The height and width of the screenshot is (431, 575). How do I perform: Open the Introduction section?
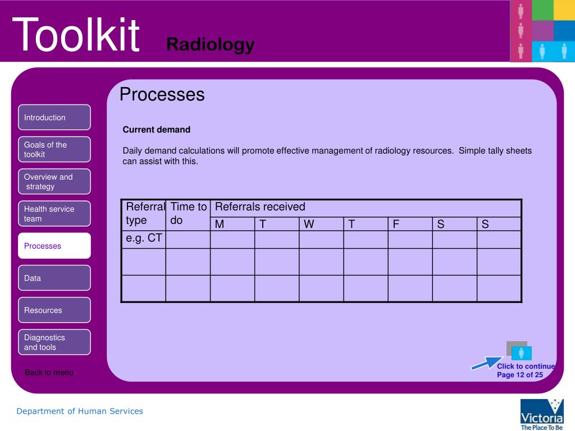click(x=54, y=117)
